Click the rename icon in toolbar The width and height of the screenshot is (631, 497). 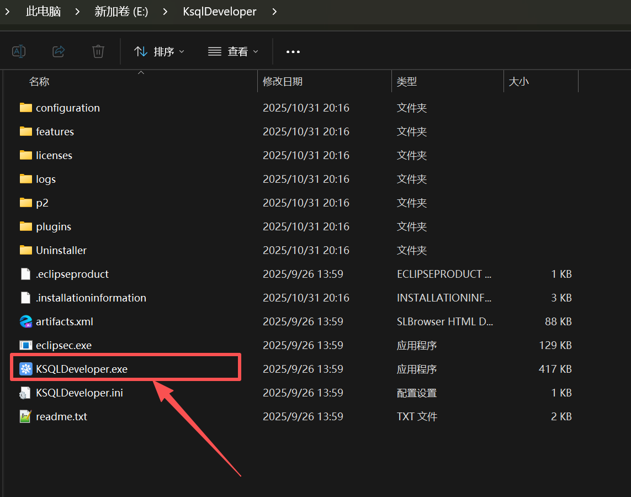click(19, 51)
